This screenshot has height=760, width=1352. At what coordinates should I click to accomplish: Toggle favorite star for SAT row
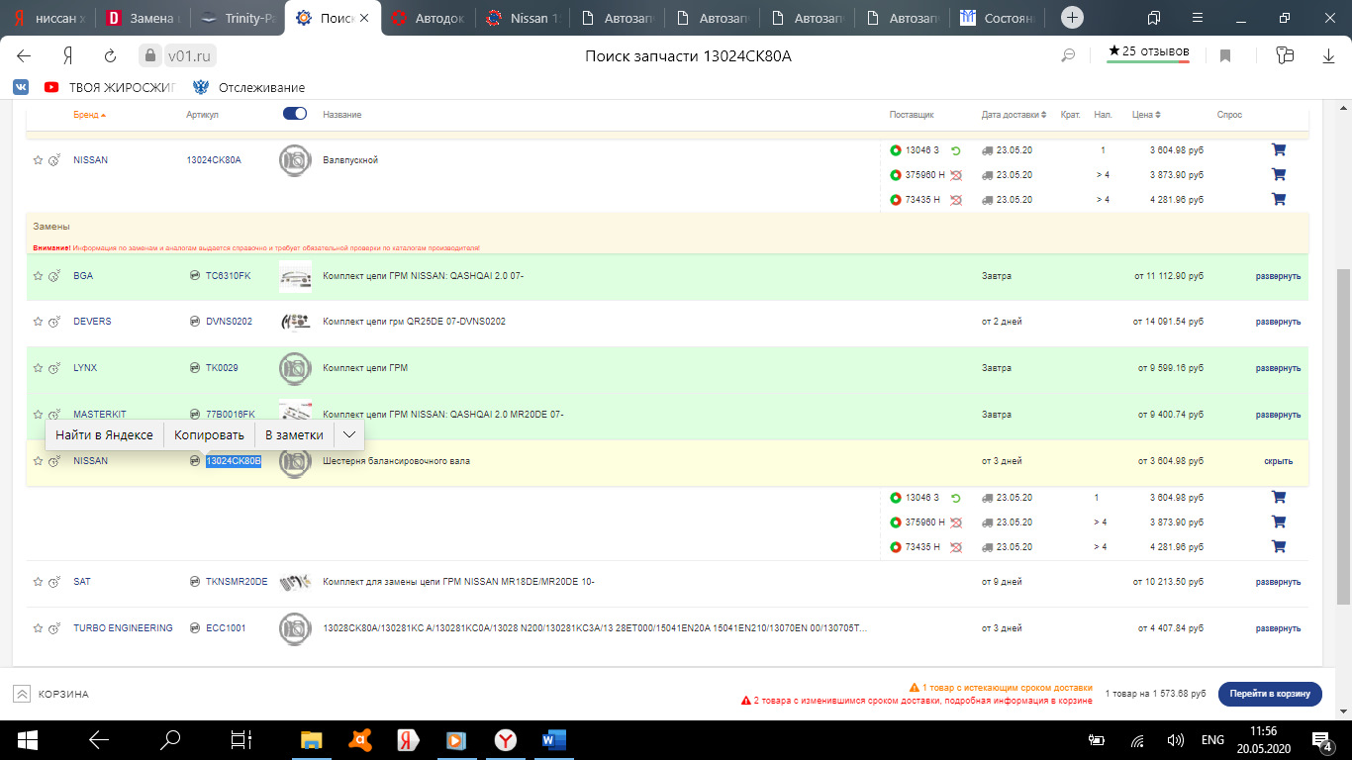coord(38,582)
